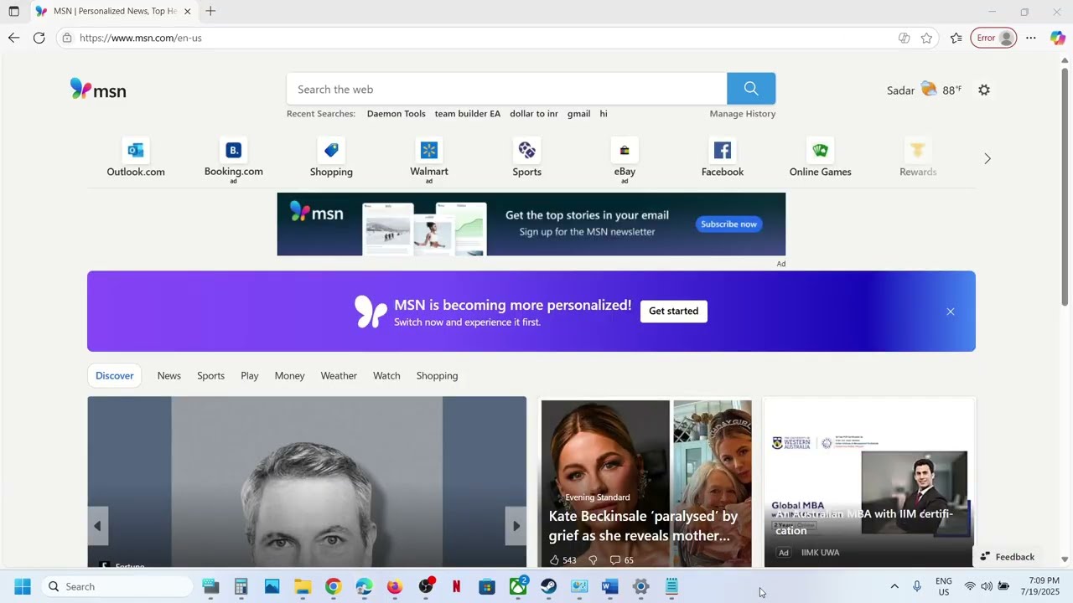Select the Play tab
The image size is (1073, 603).
click(250, 375)
